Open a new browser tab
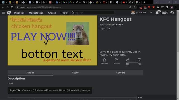The image size is (179, 100). (144, 2)
